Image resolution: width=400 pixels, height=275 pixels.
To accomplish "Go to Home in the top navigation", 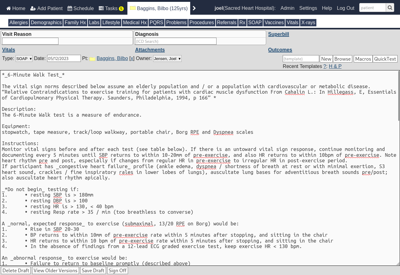I will pos(16,8).
